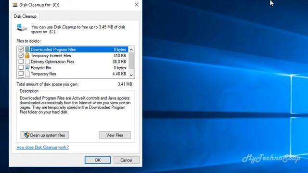Uncheck the Temporary Internet Files checkbox
Image resolution: width=308 pixels, height=173 pixels.
[21, 55]
